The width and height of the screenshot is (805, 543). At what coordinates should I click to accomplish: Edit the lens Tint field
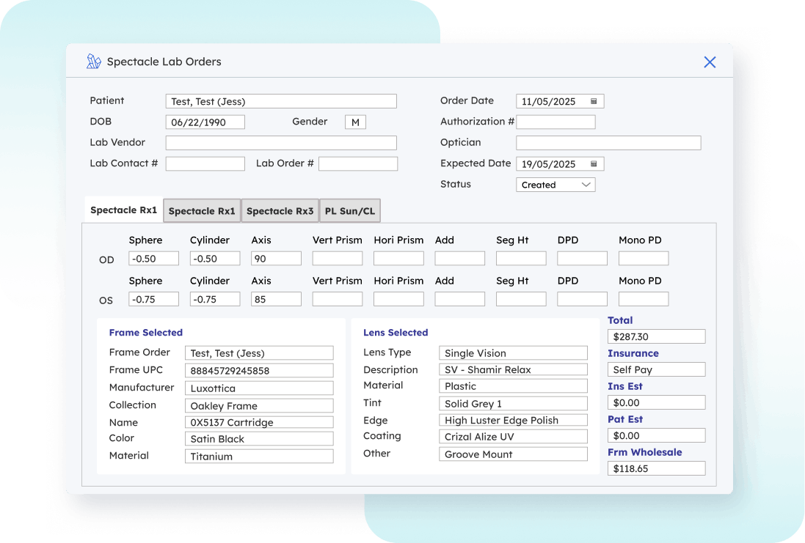[x=513, y=404]
